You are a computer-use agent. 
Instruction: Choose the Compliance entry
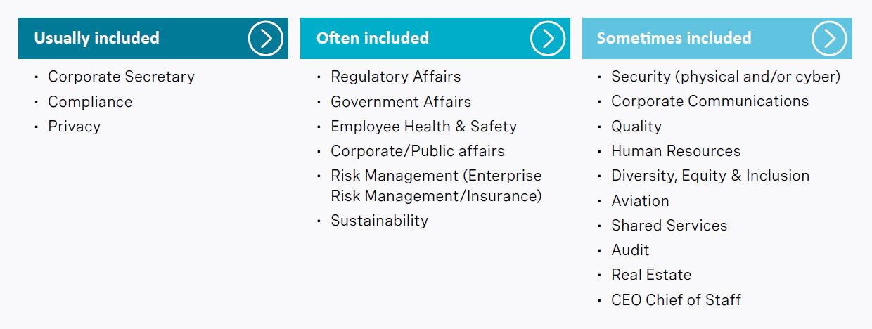90,102
